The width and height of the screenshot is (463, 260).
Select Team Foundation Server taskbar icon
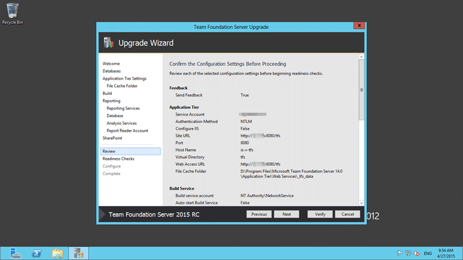[x=79, y=253]
